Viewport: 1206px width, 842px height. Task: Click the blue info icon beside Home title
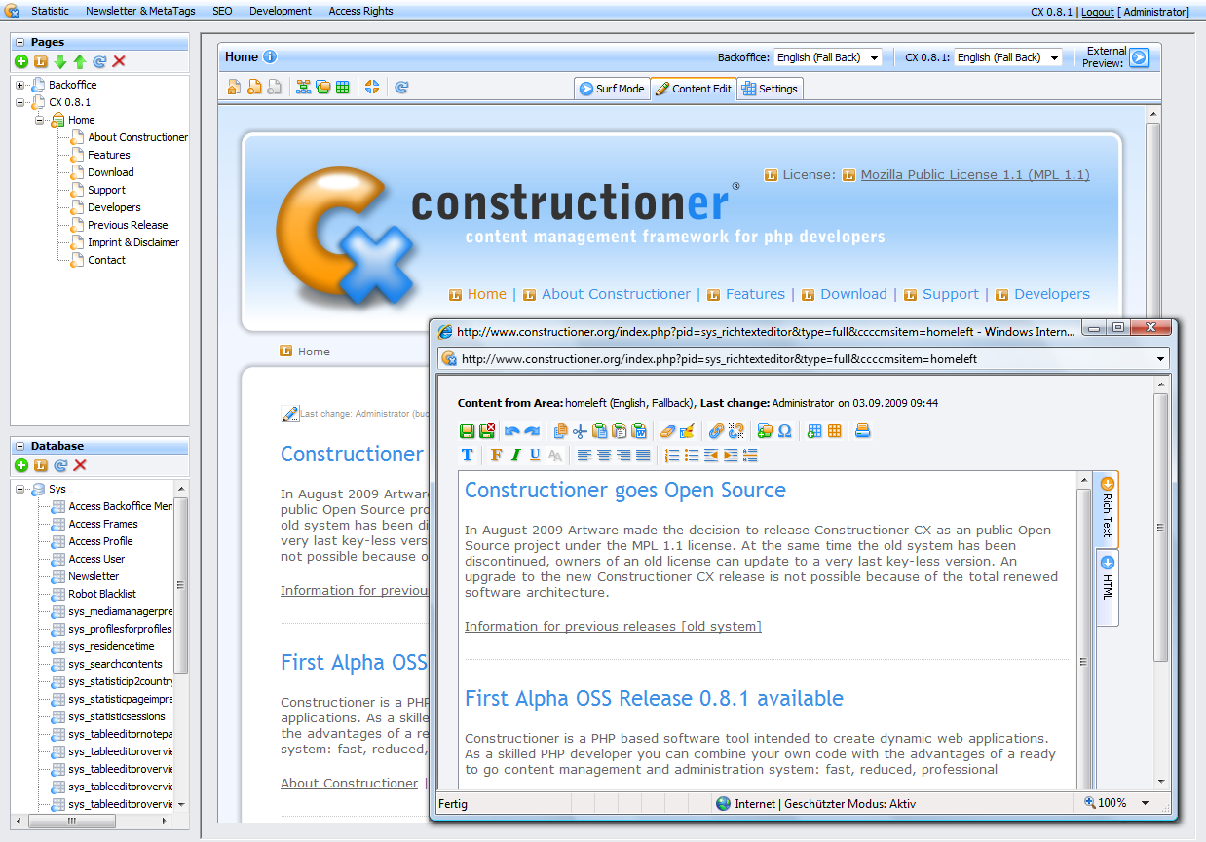click(x=270, y=56)
